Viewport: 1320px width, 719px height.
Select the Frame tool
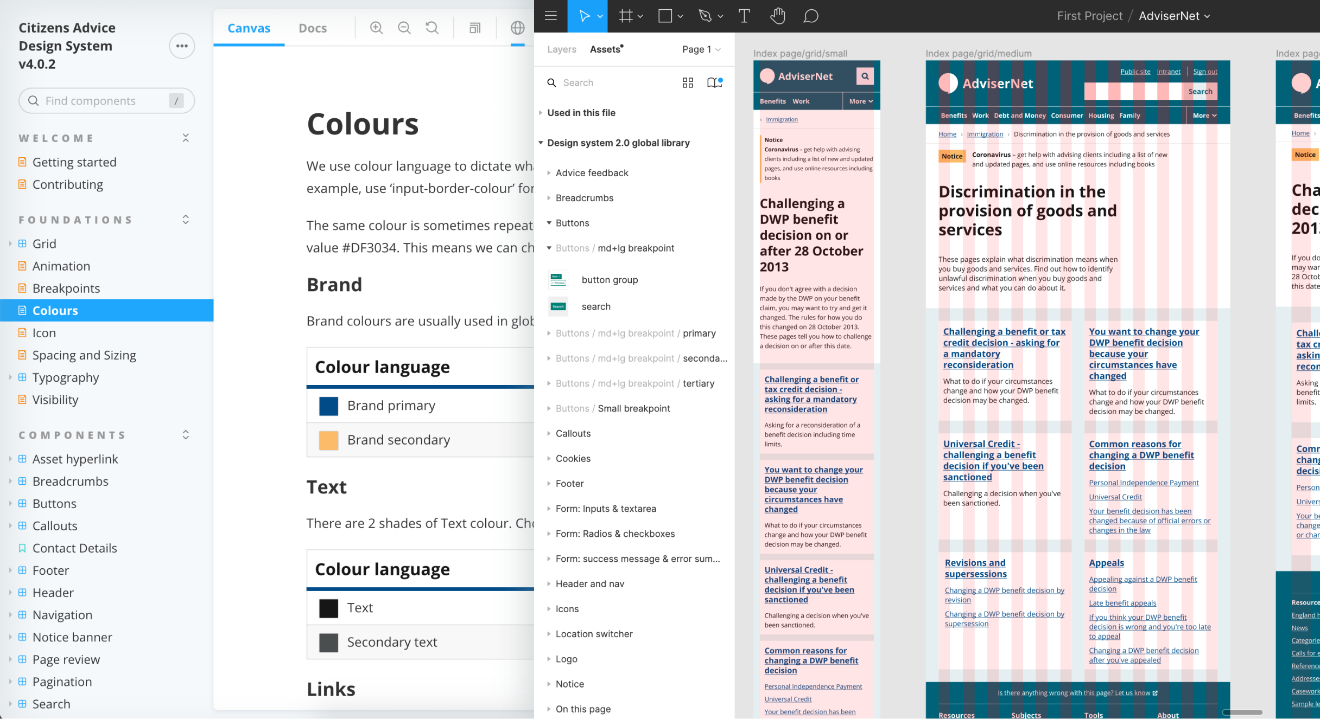[x=625, y=16]
